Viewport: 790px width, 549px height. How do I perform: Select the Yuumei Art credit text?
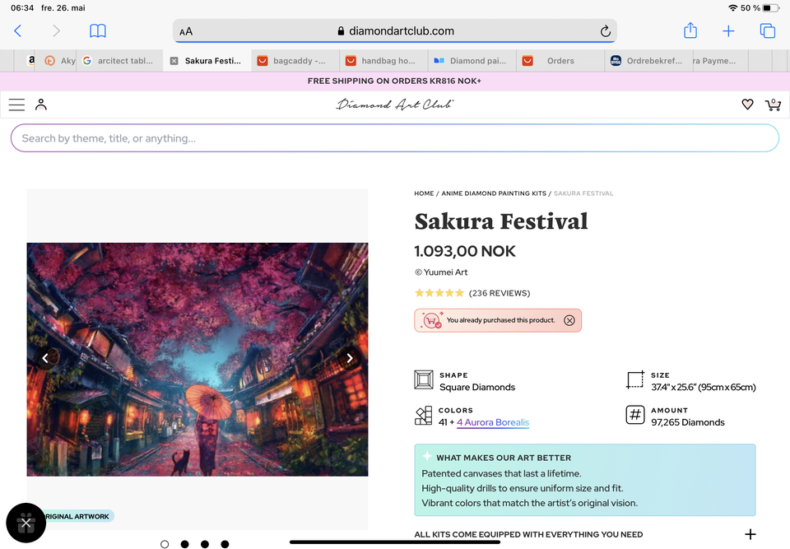point(441,272)
